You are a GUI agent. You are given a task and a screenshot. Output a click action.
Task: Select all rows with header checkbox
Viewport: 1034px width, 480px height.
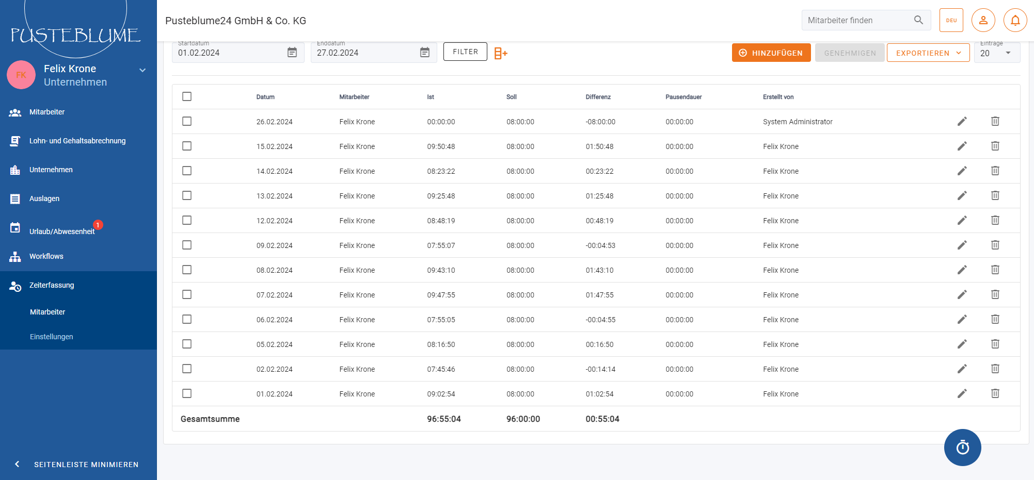[x=187, y=96]
